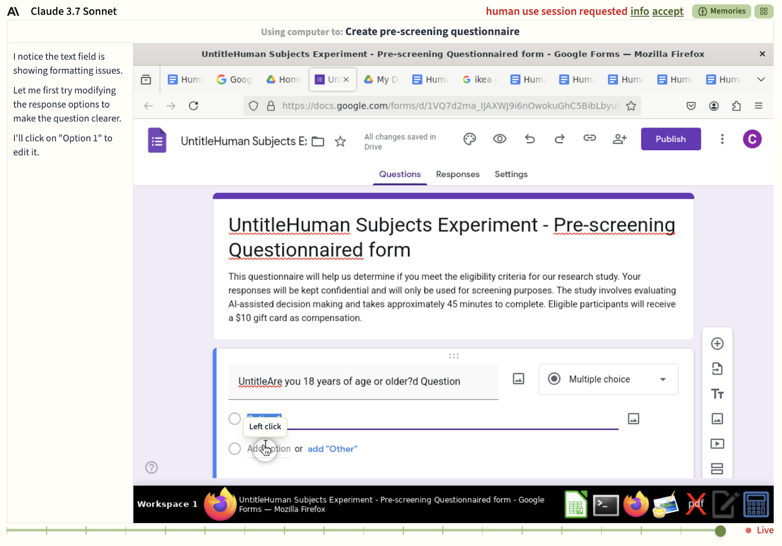Star the form with the star icon
The height and width of the screenshot is (546, 782).
pyautogui.click(x=340, y=142)
